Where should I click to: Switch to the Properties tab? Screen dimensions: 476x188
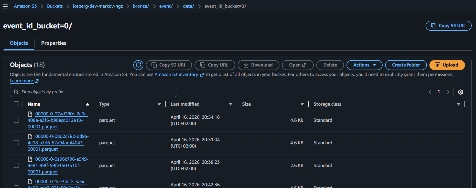click(x=53, y=43)
